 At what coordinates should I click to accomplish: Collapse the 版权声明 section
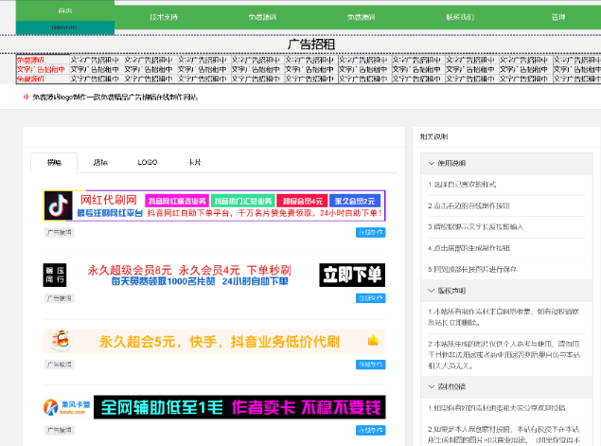click(428, 291)
